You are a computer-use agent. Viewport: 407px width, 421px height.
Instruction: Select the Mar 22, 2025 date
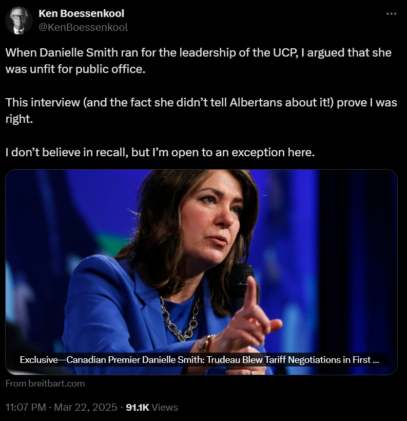point(86,407)
